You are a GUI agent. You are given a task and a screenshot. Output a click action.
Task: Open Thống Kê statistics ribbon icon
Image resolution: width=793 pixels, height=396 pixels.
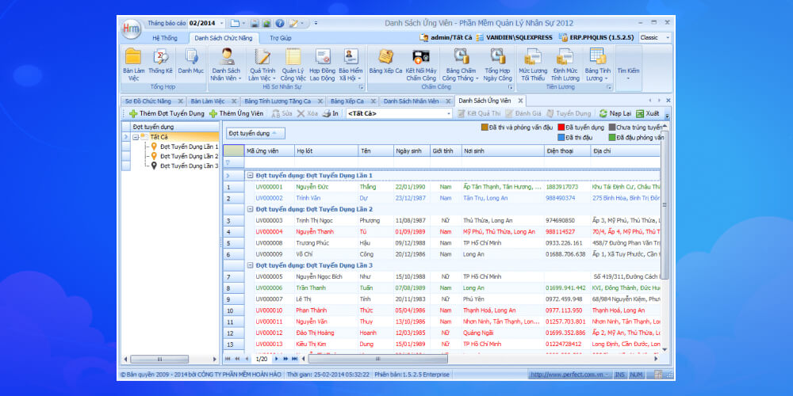[x=161, y=62]
